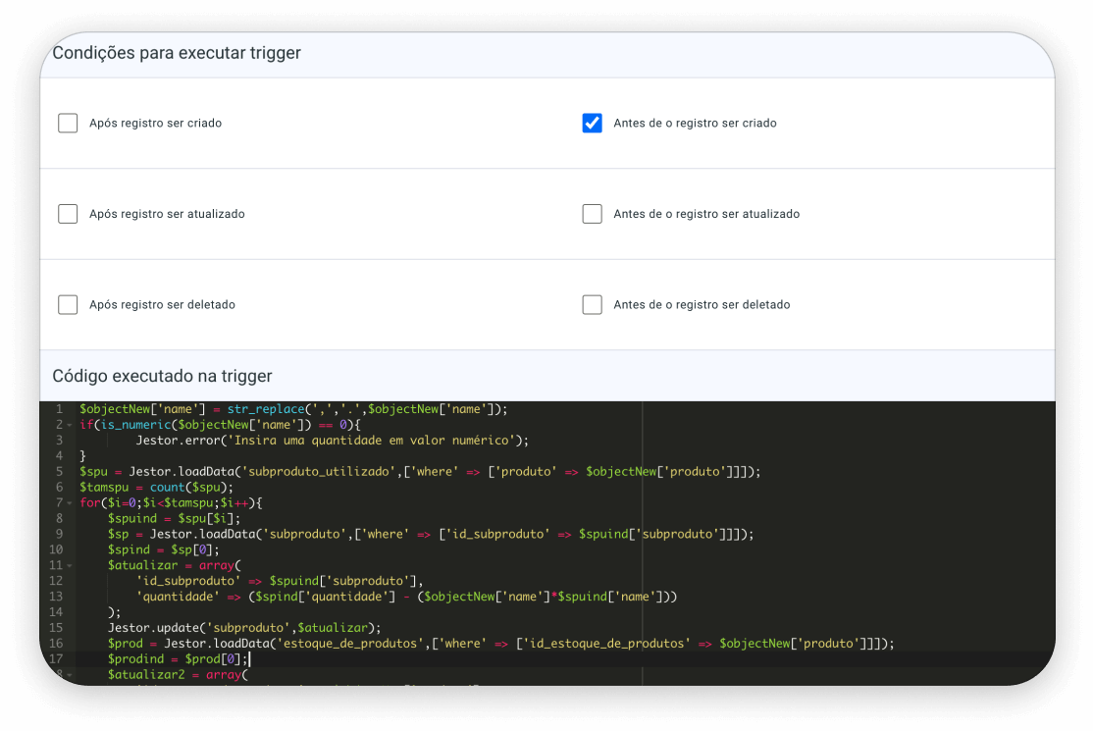Click the Jestor.update 'subproduto' line

point(244,628)
